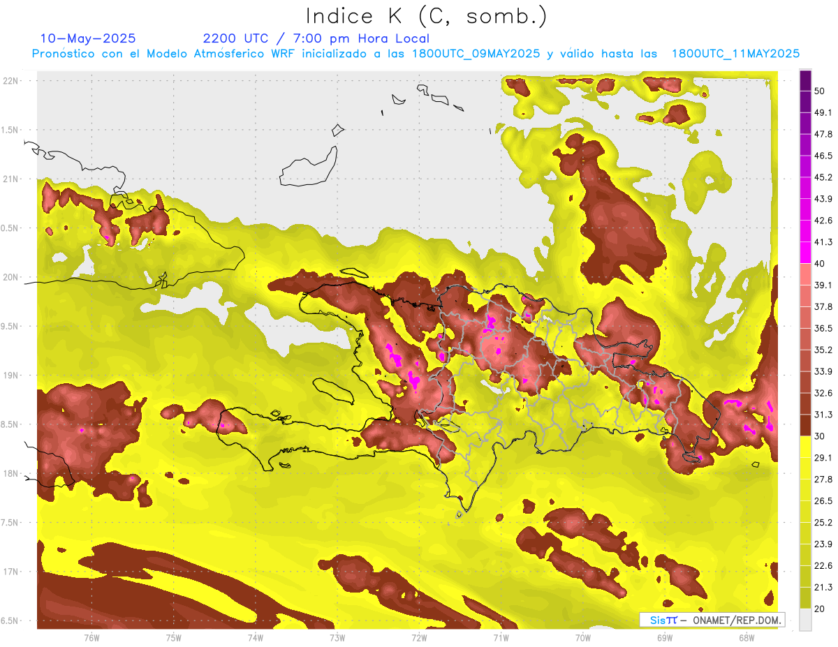The width and height of the screenshot is (838, 647).
Task: Click the '71W' longitude label
Action: [501, 637]
